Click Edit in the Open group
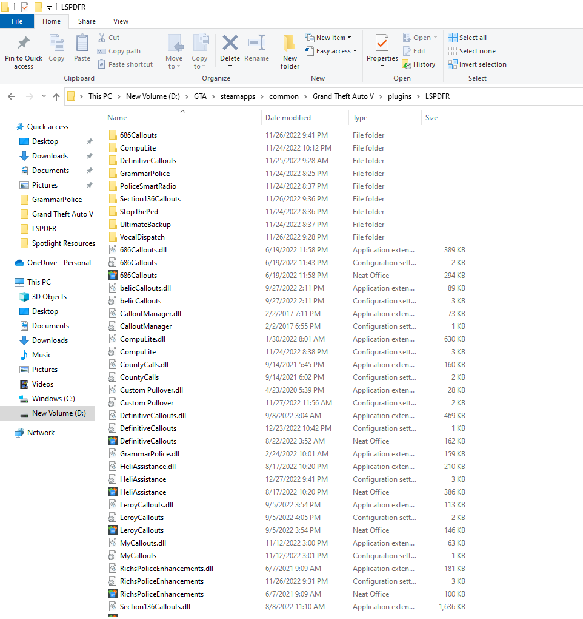The width and height of the screenshot is (583, 619). pos(415,51)
